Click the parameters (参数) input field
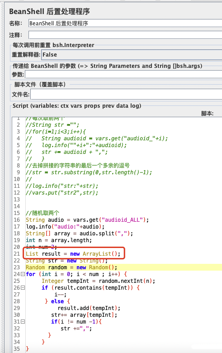This screenshot has height=353, width=222. point(123,74)
